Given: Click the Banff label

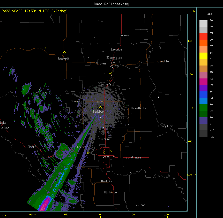Looking at the screenshot, I should point(32,147).
